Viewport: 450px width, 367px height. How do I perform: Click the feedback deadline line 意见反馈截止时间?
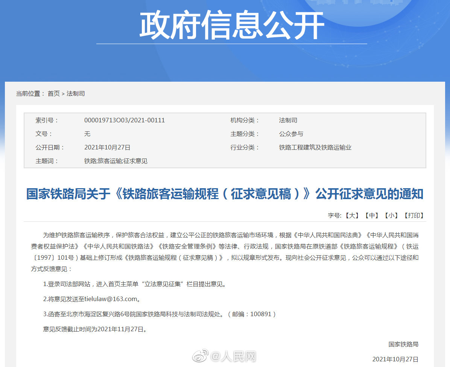[94, 329]
